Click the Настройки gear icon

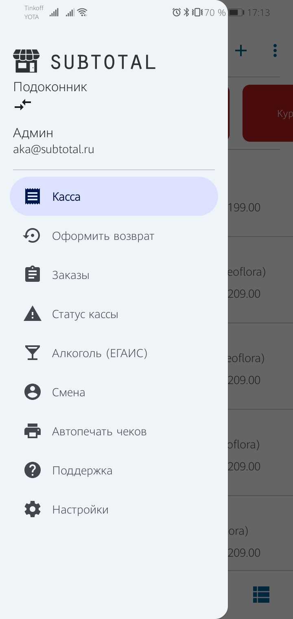tap(33, 509)
